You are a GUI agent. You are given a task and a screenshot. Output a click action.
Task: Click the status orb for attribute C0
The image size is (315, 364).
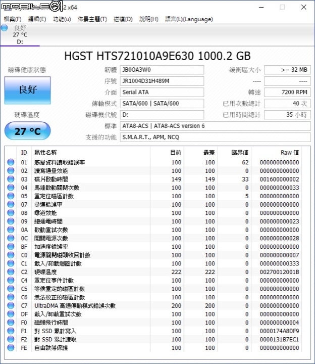11,255
